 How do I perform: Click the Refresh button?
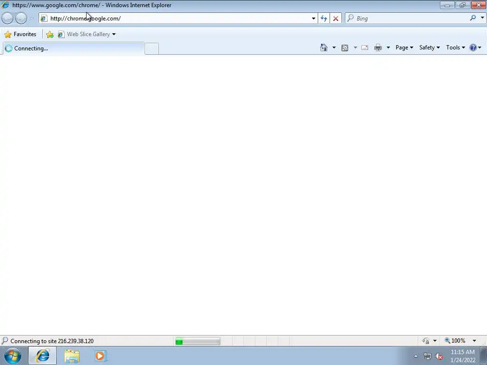(323, 19)
